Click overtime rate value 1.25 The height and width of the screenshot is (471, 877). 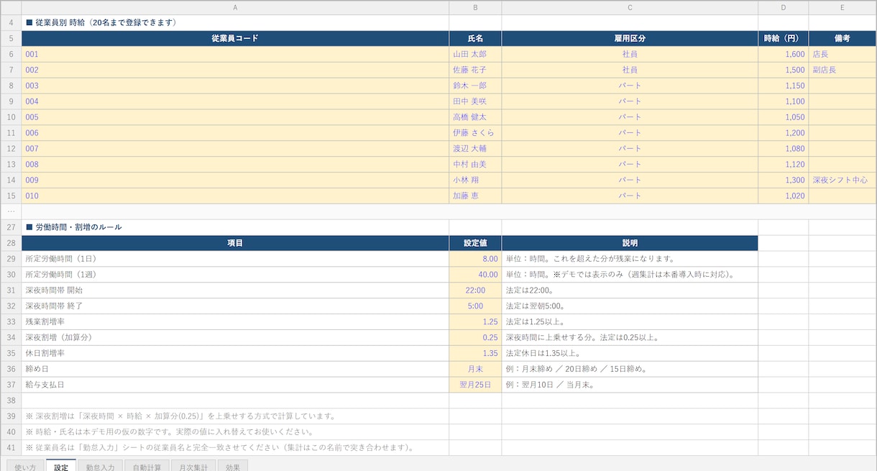[x=475, y=322]
